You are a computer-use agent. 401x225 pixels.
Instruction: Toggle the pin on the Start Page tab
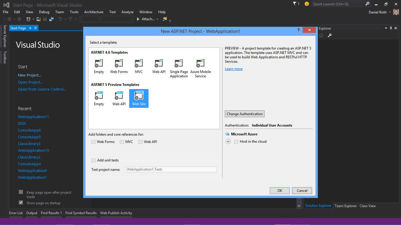30,28
